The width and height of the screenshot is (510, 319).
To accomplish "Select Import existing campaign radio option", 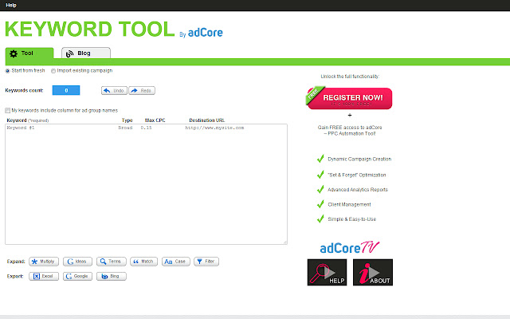I will point(53,71).
